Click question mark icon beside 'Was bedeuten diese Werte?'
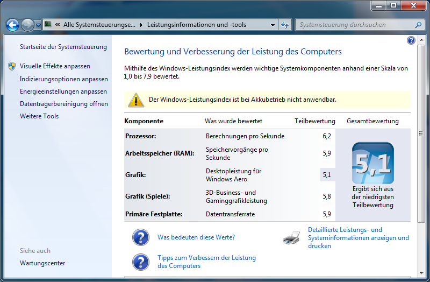 141,237
